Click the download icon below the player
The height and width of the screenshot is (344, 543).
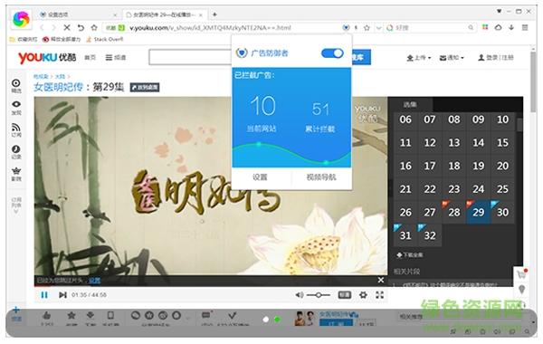(90, 316)
